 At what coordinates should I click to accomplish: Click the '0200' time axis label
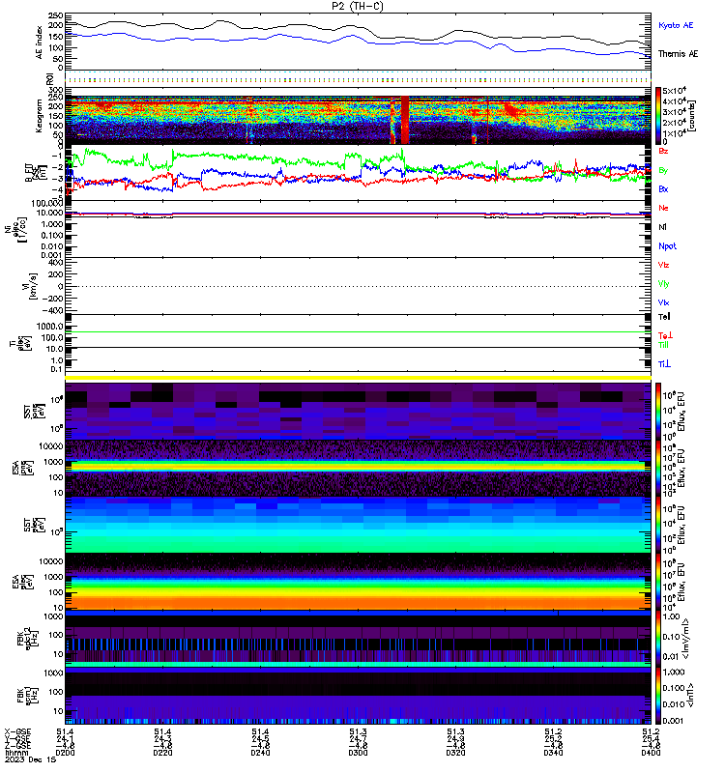point(65,753)
